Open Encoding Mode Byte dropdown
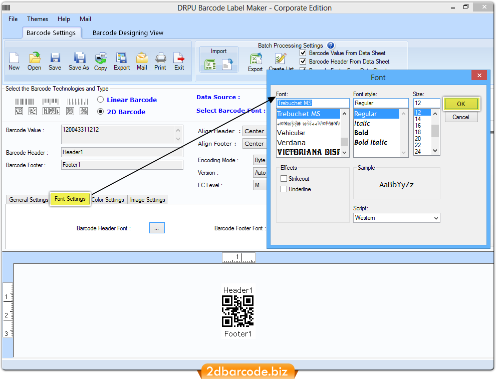 pos(260,160)
